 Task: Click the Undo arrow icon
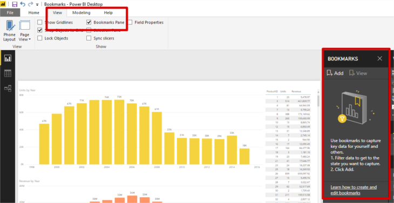coord(23,4)
